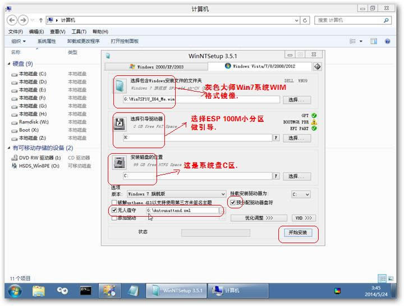Click the WinNTSetup diamond icon beside the tabs
The image size is (404, 306).
tap(318, 66)
